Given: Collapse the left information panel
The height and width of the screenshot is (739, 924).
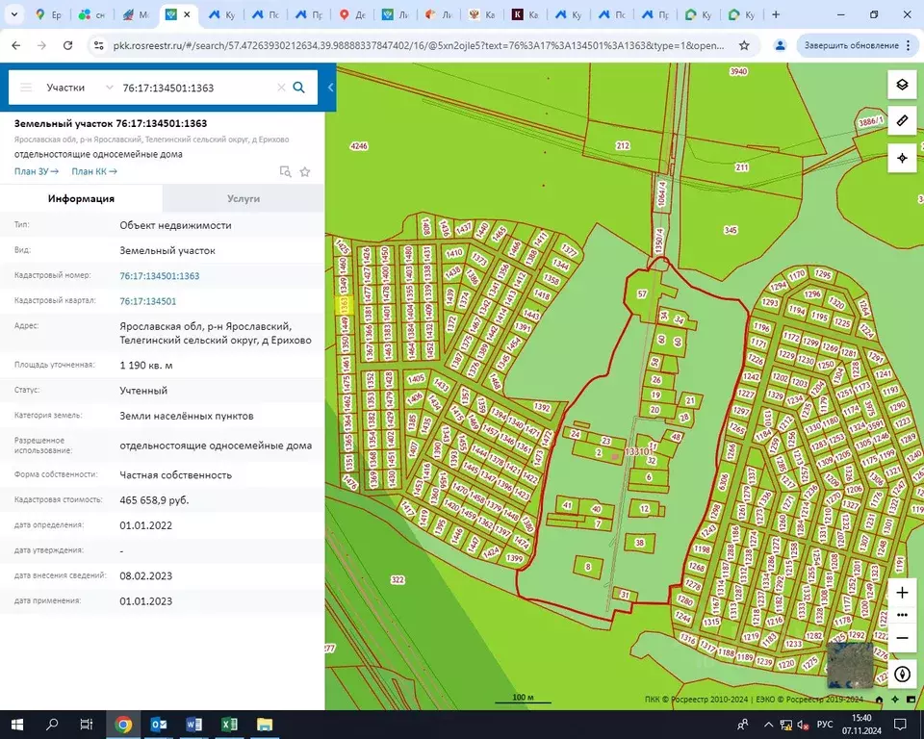Looking at the screenshot, I should click(331, 88).
